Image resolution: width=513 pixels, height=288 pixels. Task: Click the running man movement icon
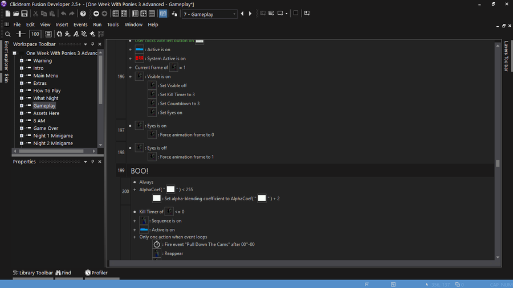point(67,34)
